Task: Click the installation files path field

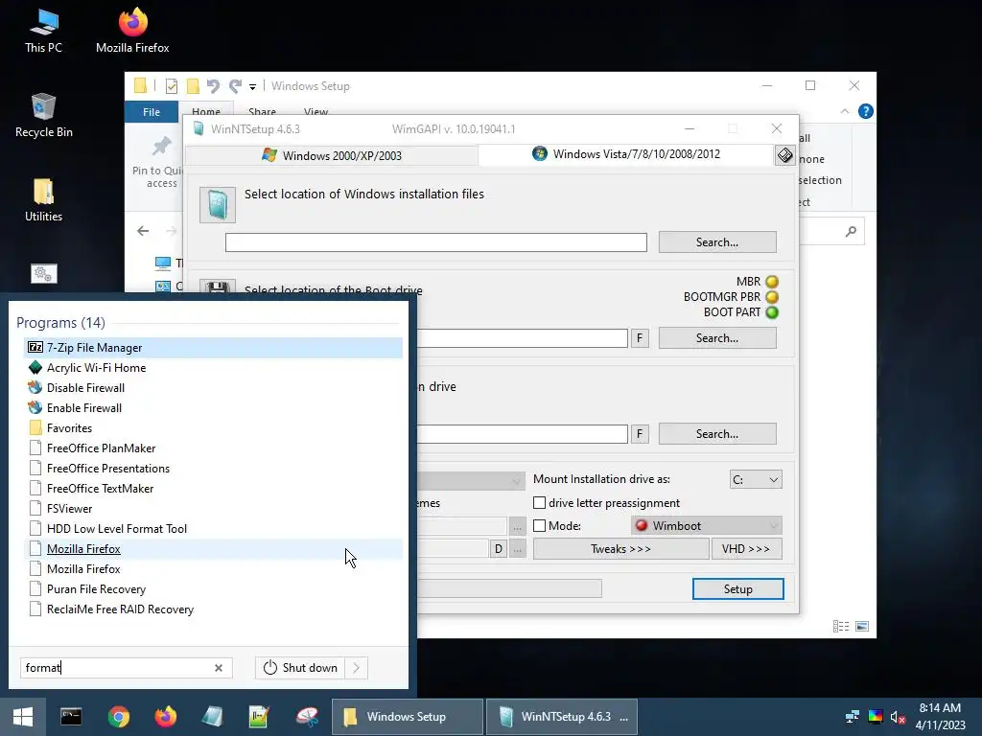Action: click(x=436, y=242)
